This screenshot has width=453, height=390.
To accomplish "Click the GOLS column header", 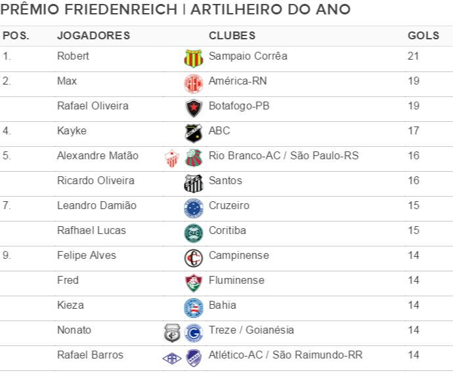I will tap(423, 35).
